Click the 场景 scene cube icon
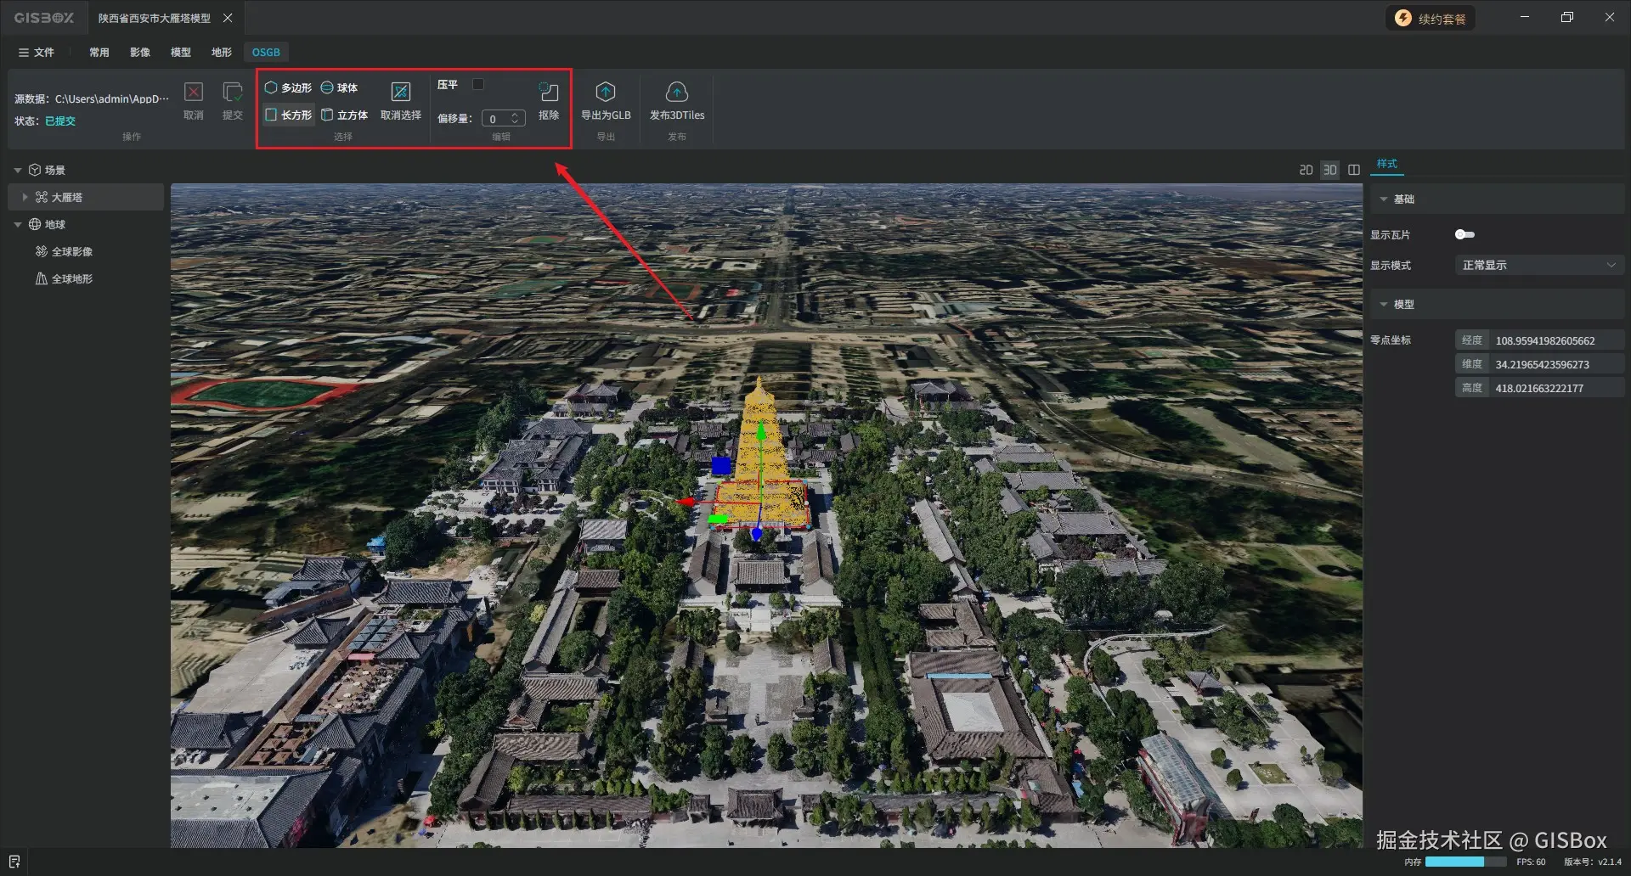This screenshot has width=1631, height=876. point(35,170)
